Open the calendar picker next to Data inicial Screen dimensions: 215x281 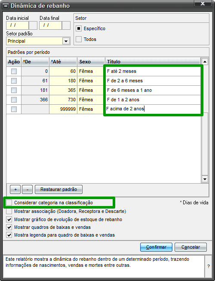(33, 25)
